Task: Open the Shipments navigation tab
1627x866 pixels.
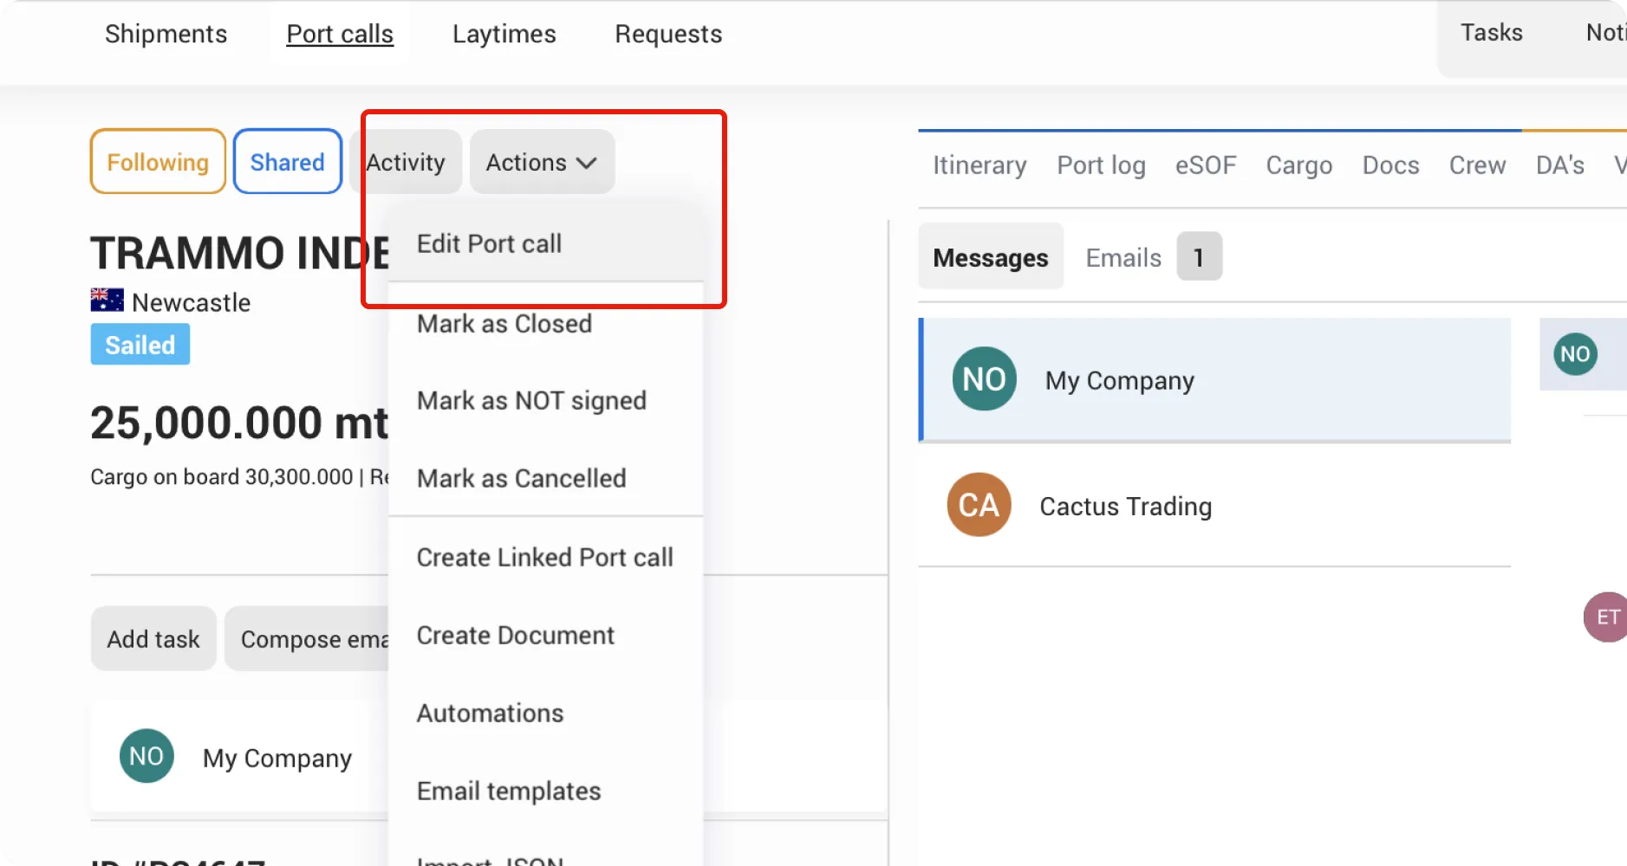Action: [x=166, y=34]
